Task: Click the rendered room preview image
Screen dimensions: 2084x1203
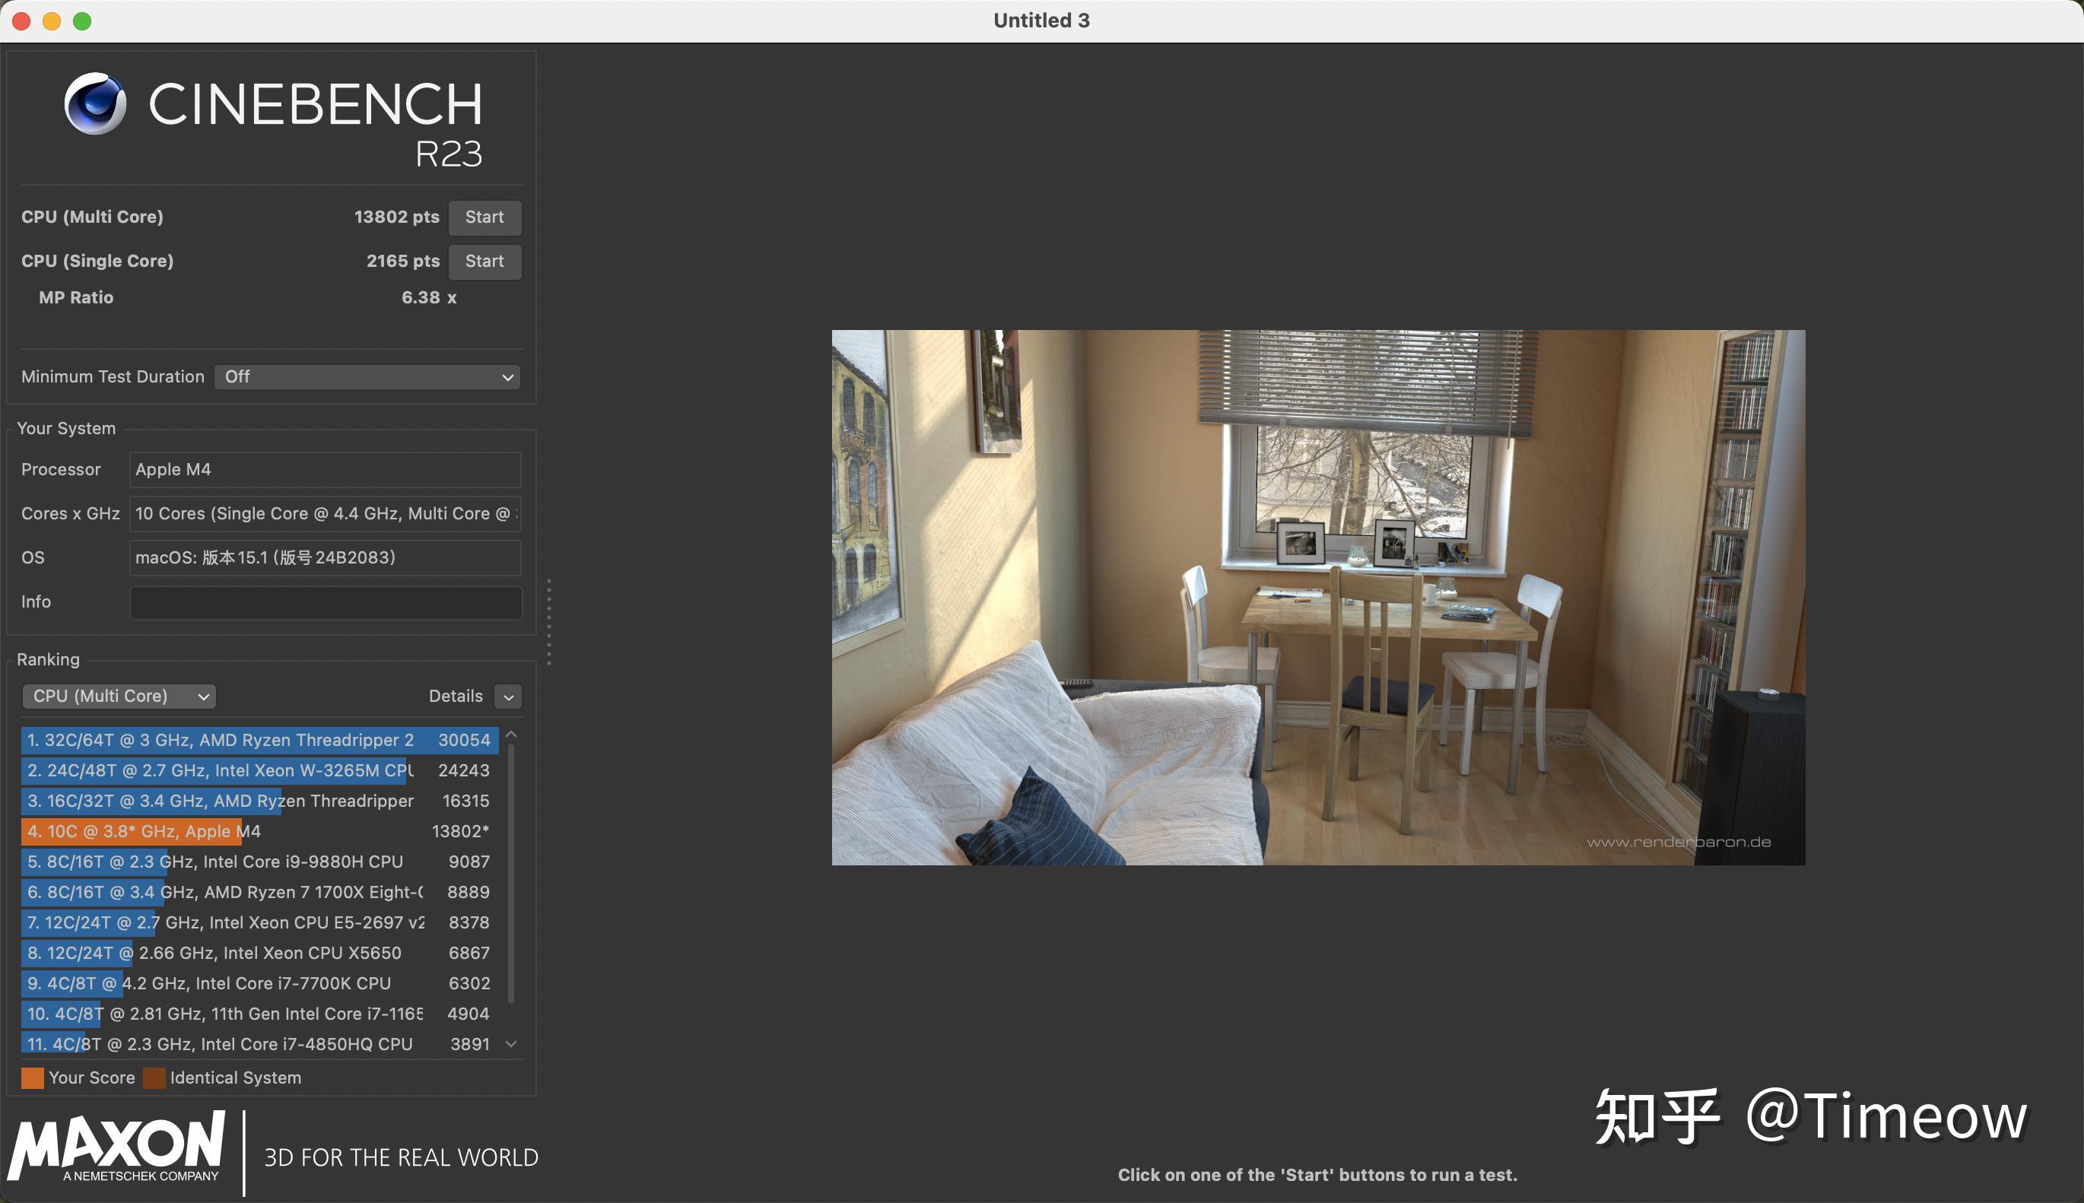Action: click(x=1318, y=598)
